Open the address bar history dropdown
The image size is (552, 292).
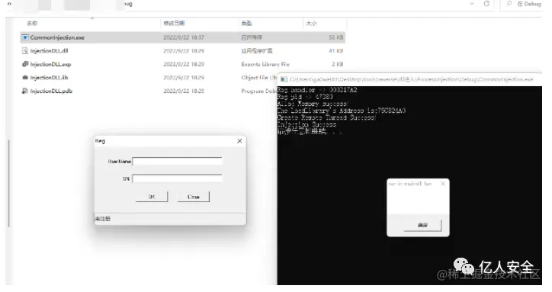click(472, 4)
